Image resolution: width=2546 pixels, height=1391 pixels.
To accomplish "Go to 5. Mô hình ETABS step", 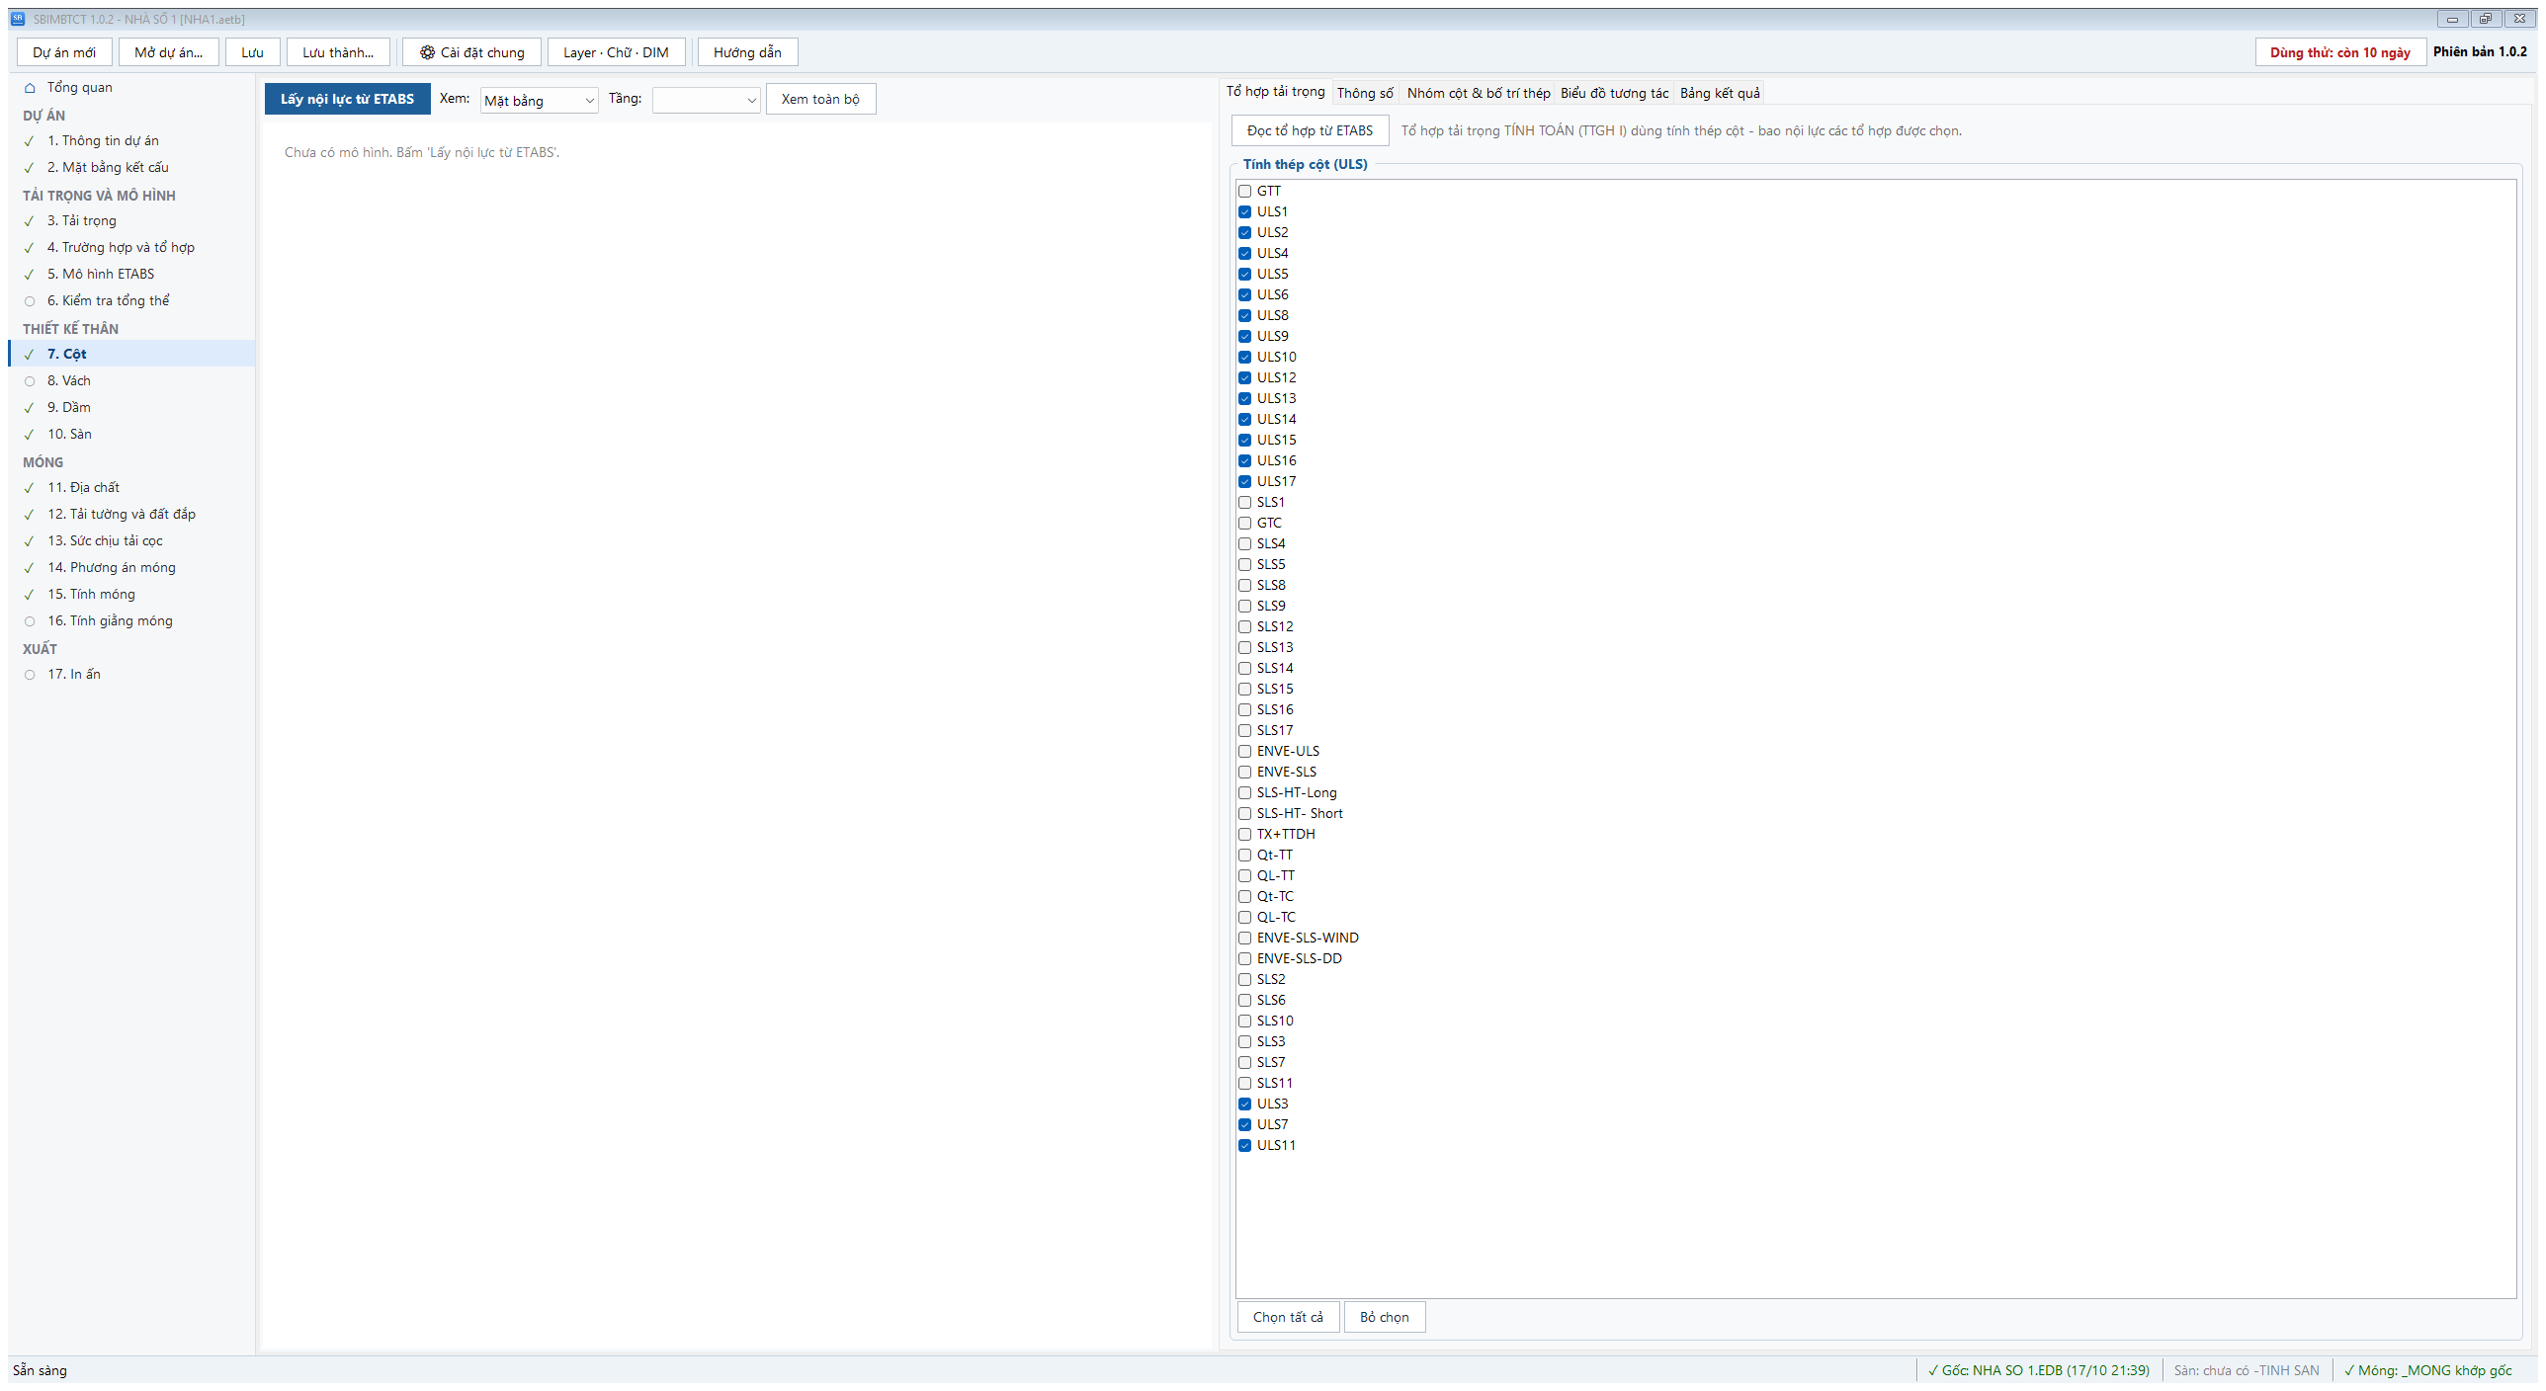I will [x=131, y=275].
